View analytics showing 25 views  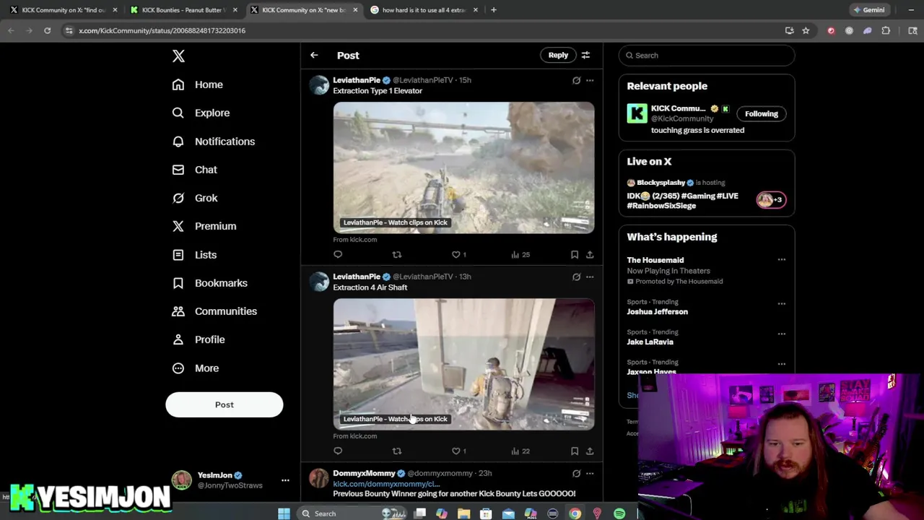point(520,254)
